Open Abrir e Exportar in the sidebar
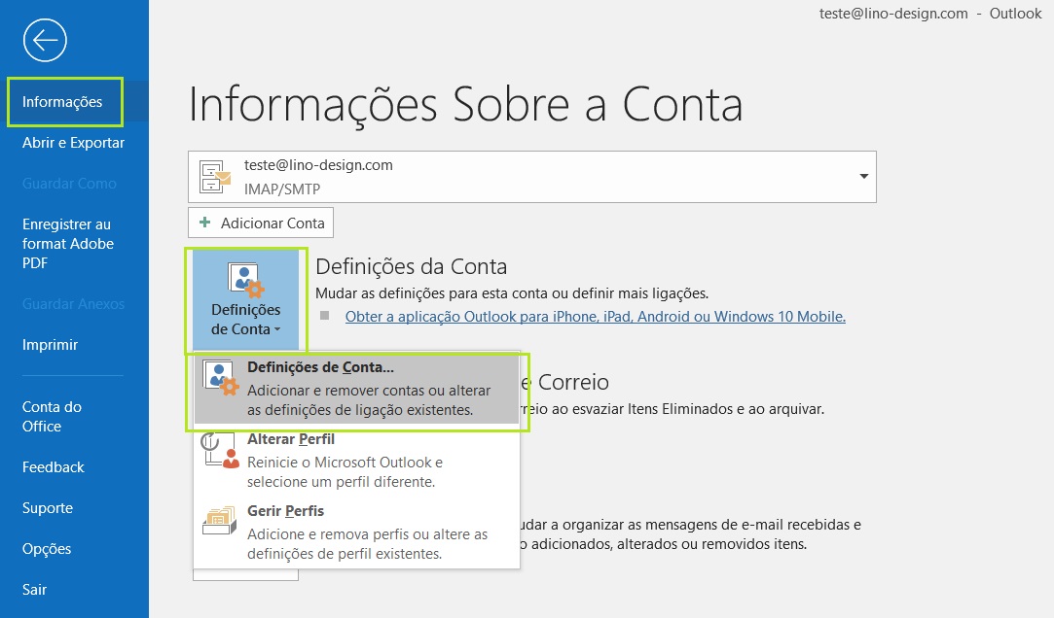The height and width of the screenshot is (618, 1054). [x=73, y=142]
